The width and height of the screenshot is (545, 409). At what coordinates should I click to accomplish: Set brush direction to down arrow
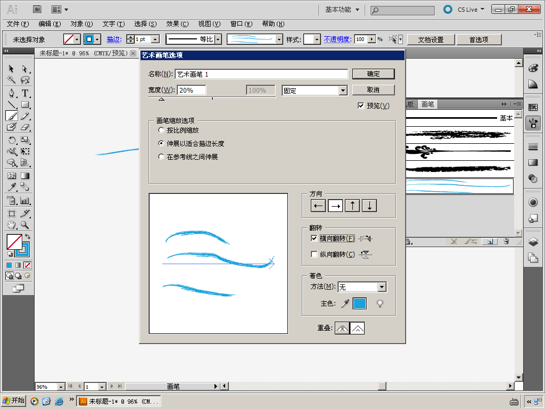[x=369, y=206]
